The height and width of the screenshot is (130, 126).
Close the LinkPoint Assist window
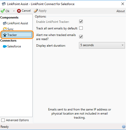123,4
